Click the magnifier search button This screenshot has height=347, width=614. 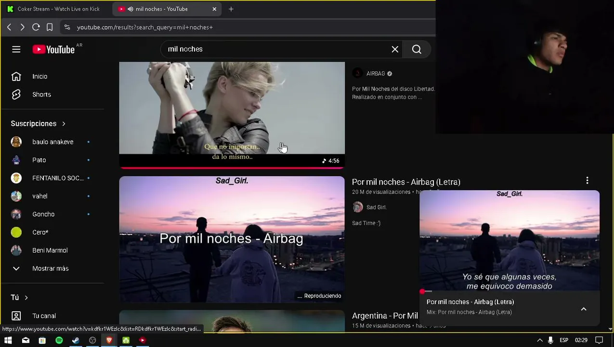point(417,49)
